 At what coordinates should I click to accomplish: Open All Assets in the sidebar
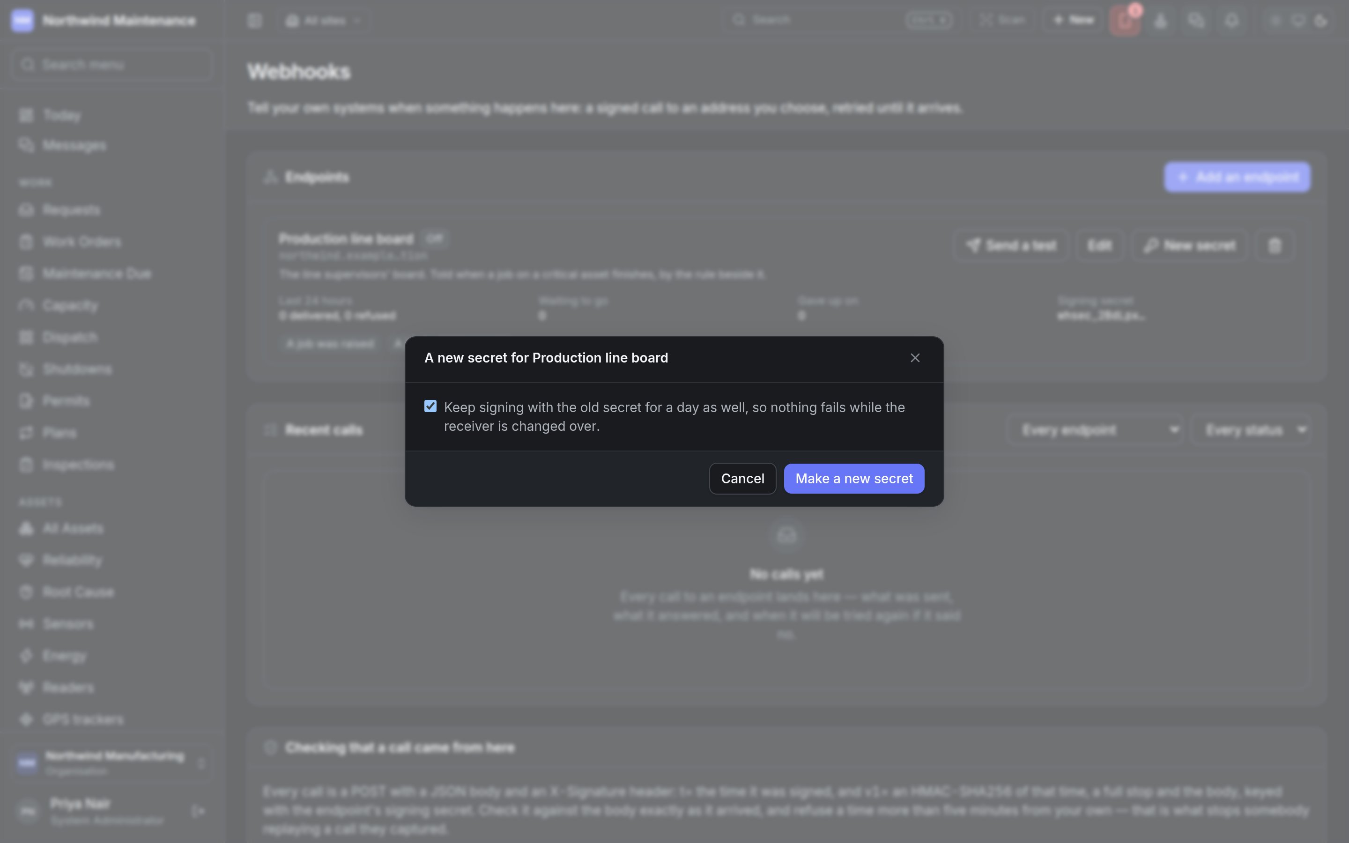[x=111, y=529]
